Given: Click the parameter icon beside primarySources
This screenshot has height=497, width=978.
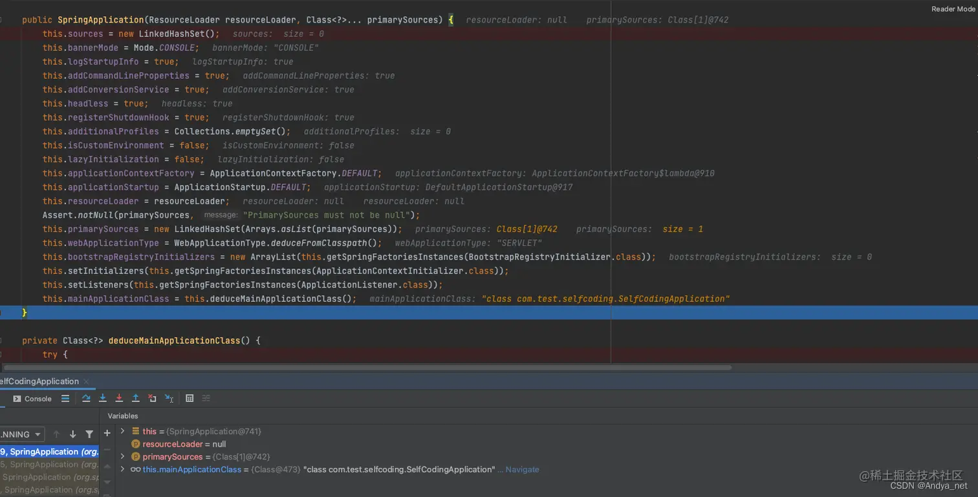Looking at the screenshot, I should [136, 457].
